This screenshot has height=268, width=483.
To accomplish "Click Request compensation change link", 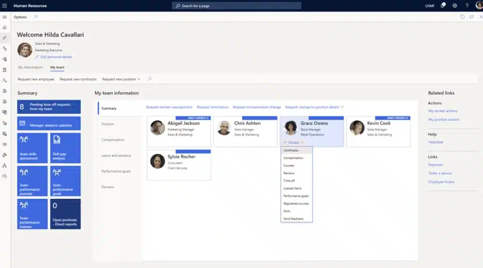I will tap(257, 107).
